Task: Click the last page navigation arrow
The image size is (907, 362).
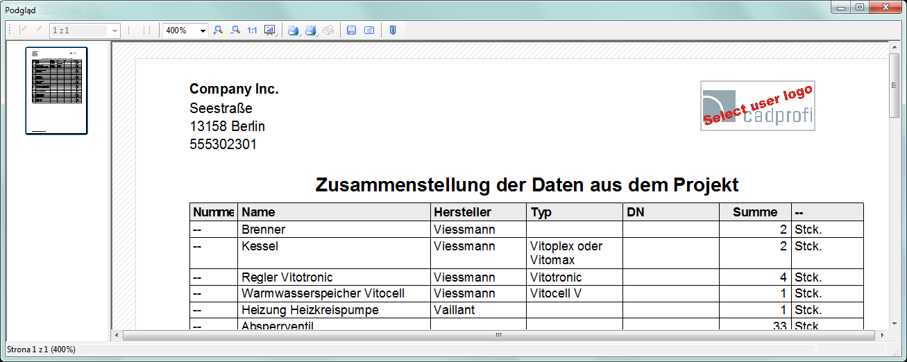Action: 148,30
